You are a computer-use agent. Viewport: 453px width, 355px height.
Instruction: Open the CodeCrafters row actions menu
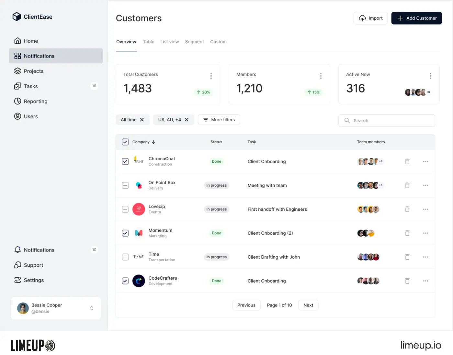425,281
